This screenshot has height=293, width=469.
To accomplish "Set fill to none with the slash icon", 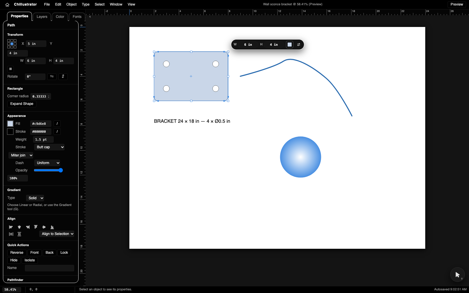I will tap(57, 124).
